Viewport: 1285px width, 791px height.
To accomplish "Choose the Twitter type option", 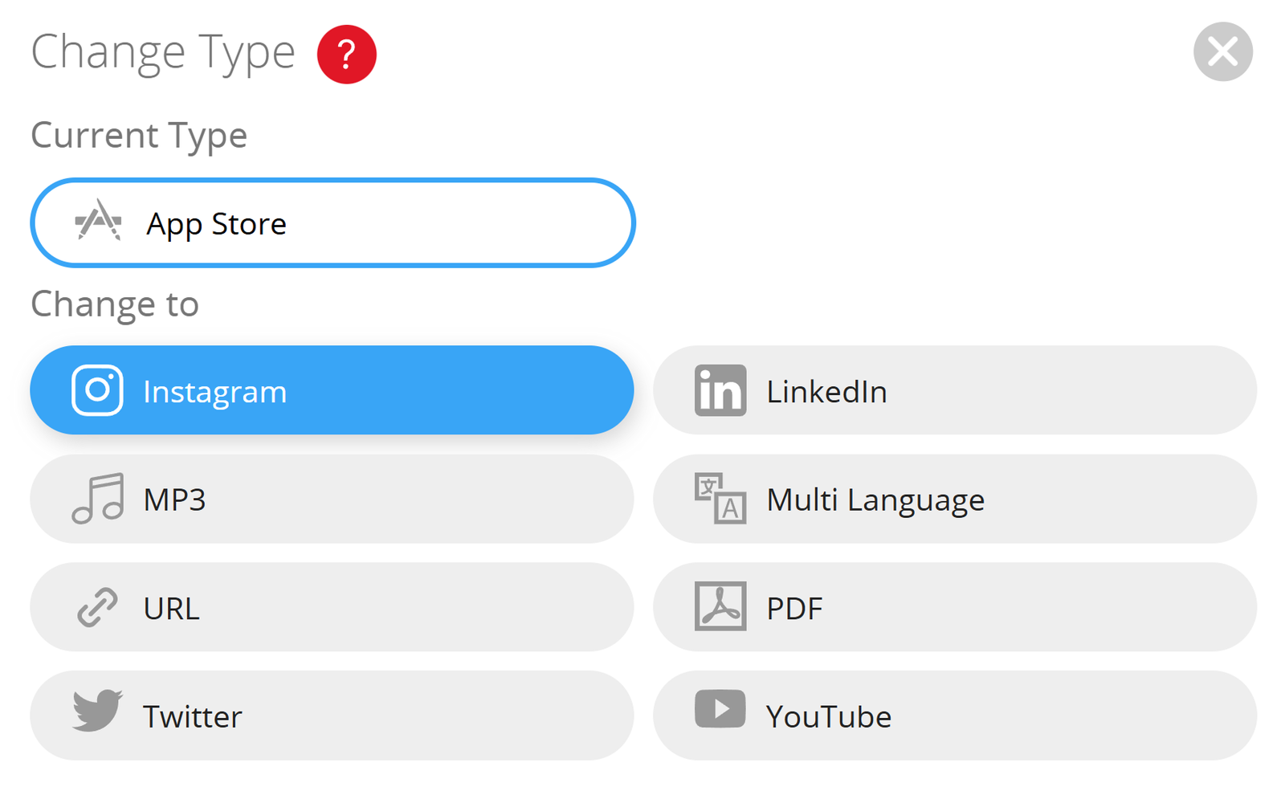I will (x=332, y=716).
